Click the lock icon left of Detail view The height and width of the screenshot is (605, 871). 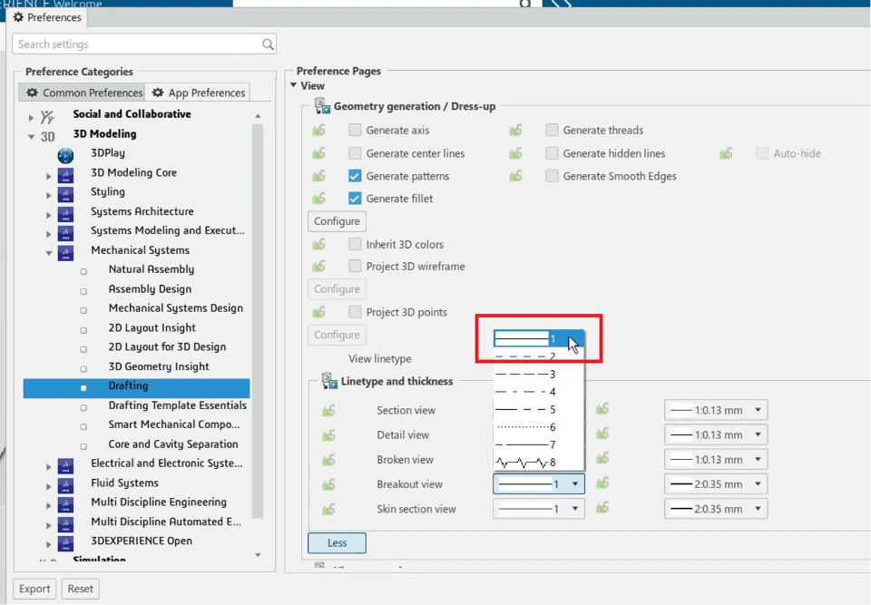[x=328, y=435]
